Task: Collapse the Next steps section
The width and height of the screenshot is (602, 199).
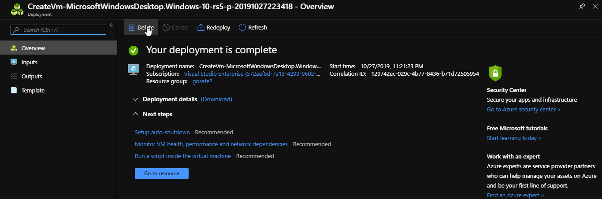Action: pos(135,114)
